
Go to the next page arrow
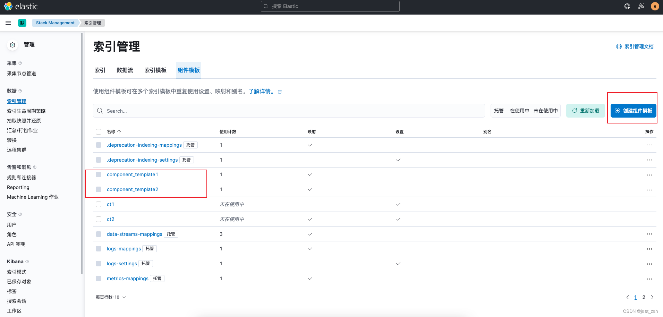click(x=652, y=297)
